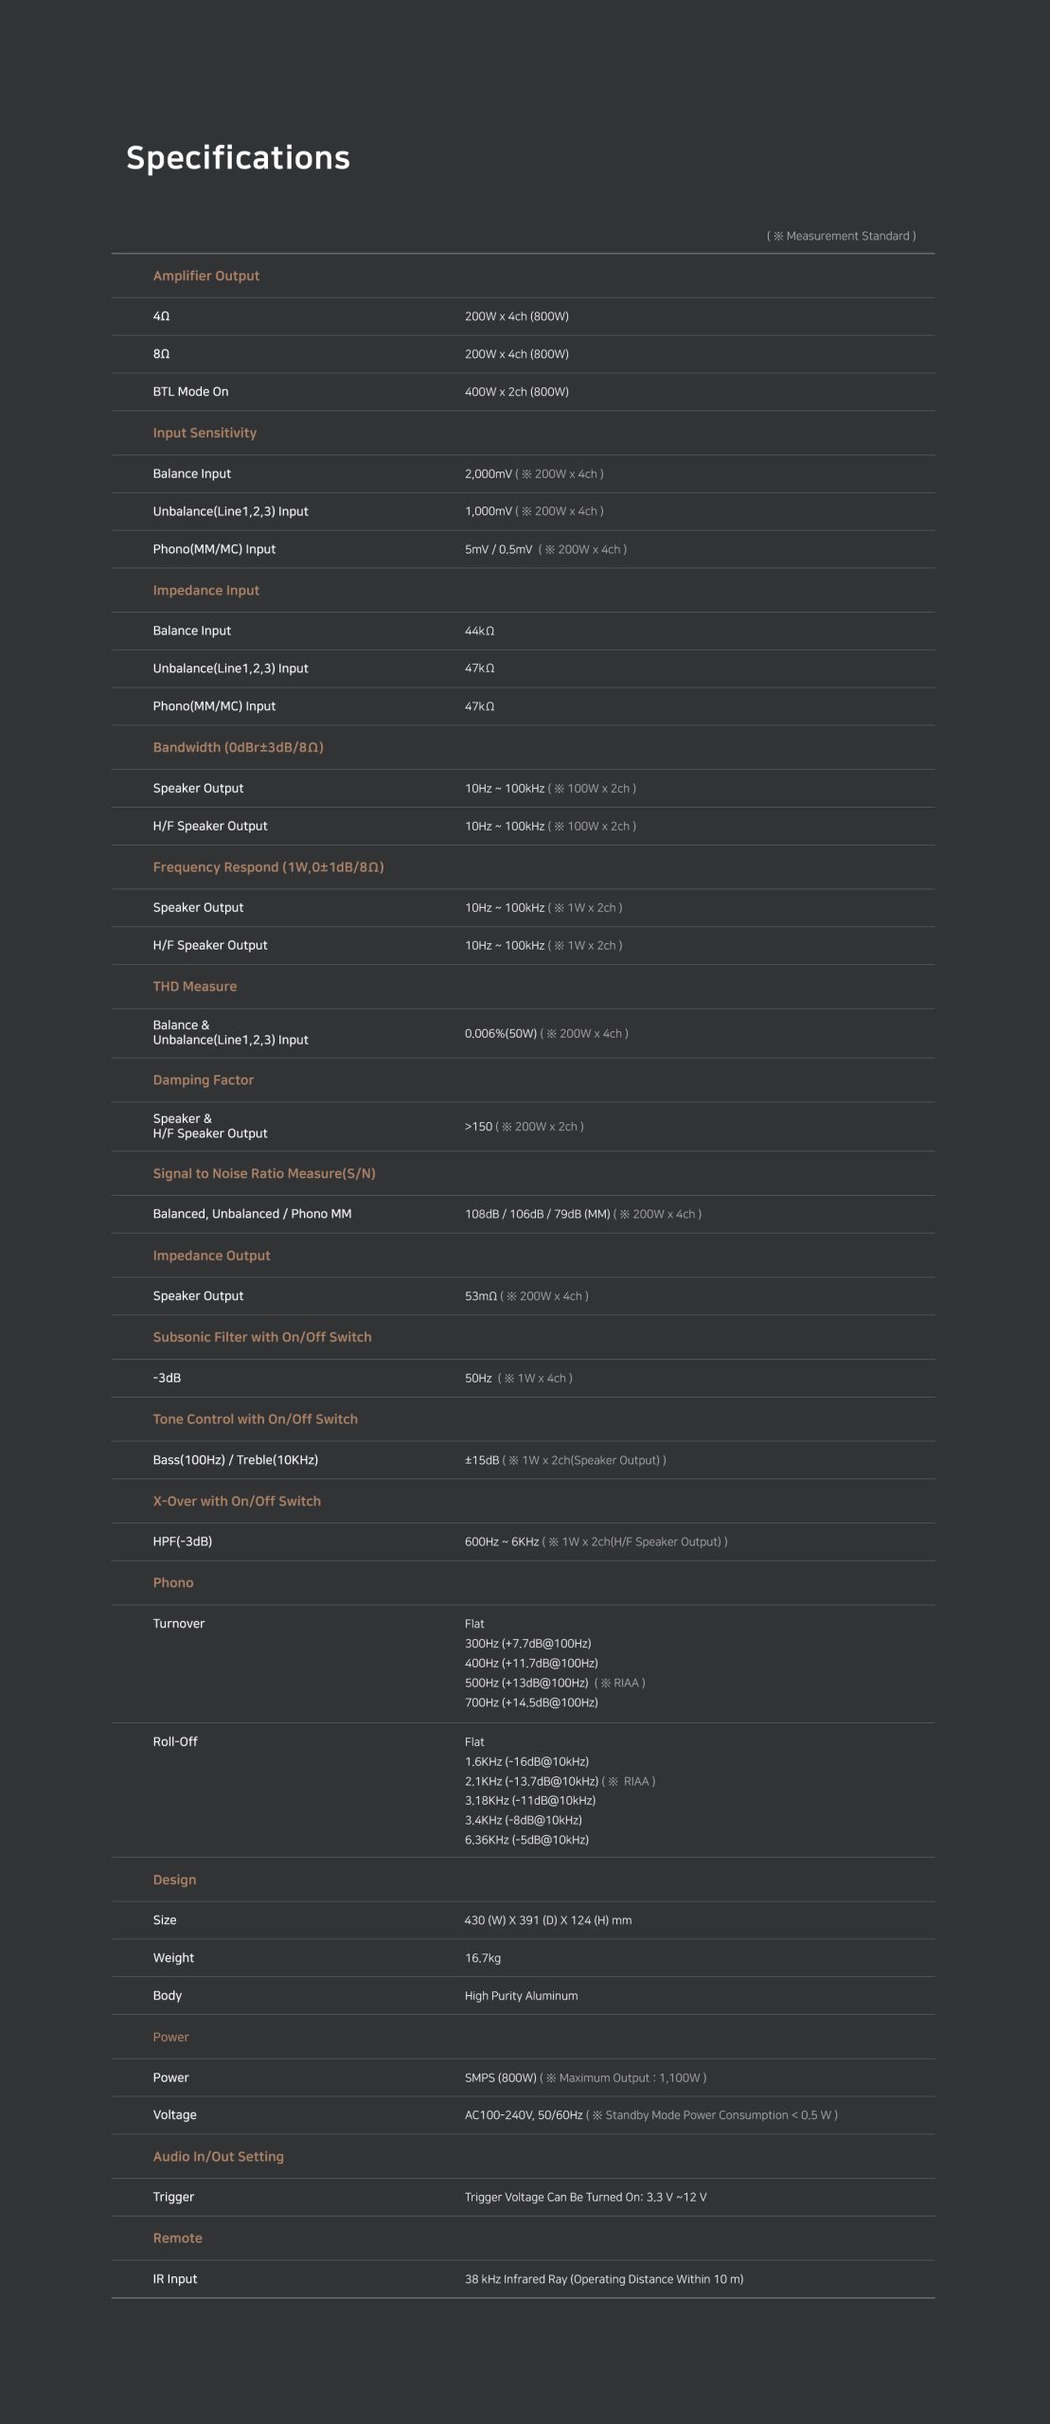
Task: Click Tone Control with On/Off Switch header
Action: click(x=256, y=1419)
